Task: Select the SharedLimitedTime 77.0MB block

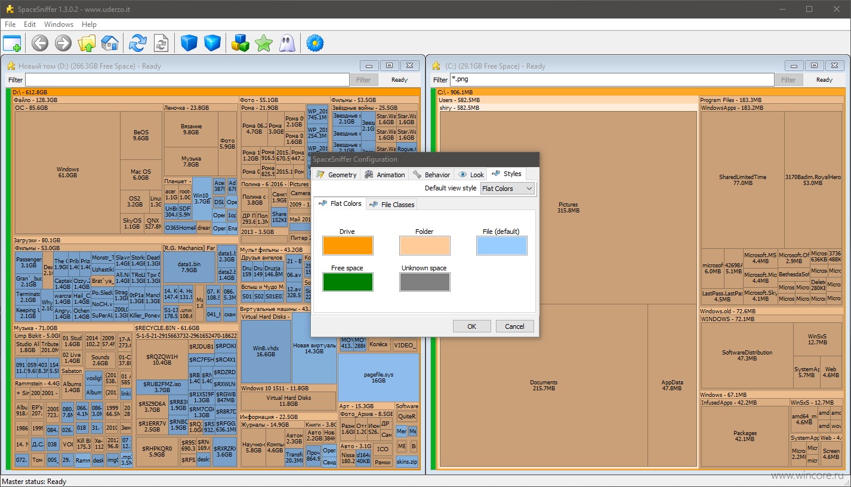Action: point(742,180)
